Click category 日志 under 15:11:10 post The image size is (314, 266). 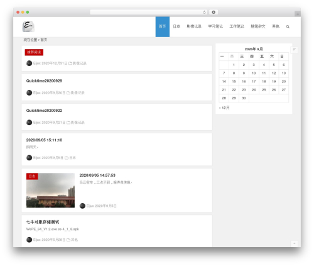pos(72,158)
